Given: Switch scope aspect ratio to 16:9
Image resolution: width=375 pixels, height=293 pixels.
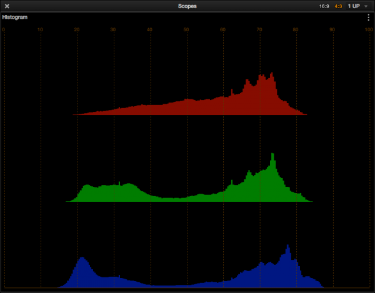Looking at the screenshot, I should coord(324,6).
